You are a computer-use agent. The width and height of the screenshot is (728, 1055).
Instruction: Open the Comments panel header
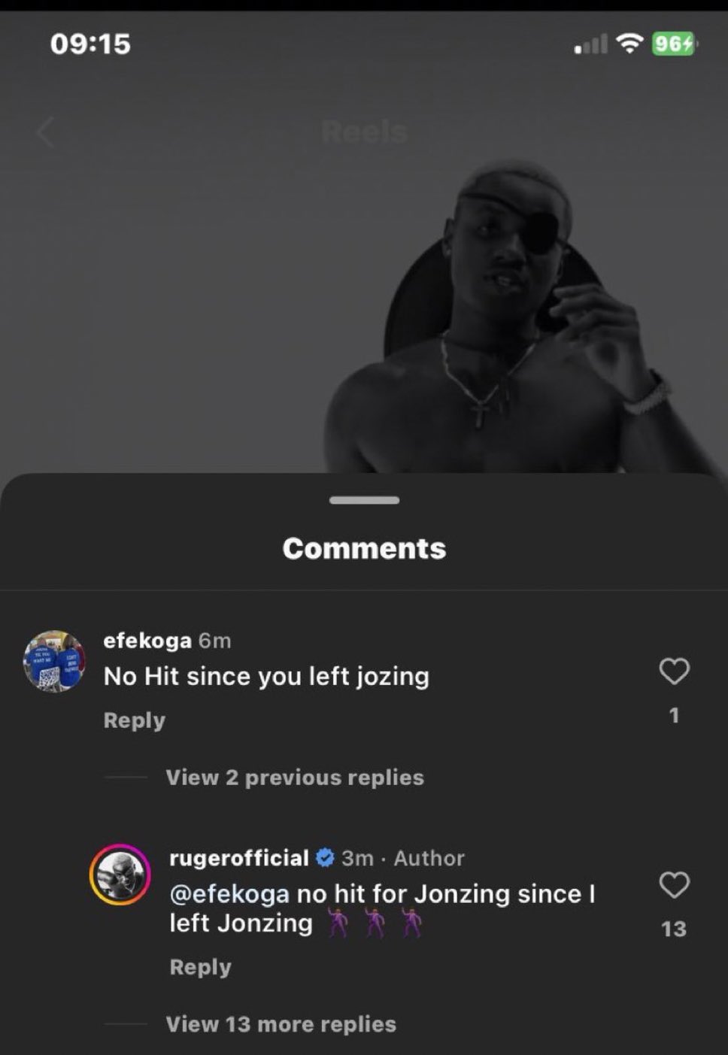click(x=364, y=547)
